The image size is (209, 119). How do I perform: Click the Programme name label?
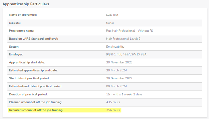click(22, 31)
